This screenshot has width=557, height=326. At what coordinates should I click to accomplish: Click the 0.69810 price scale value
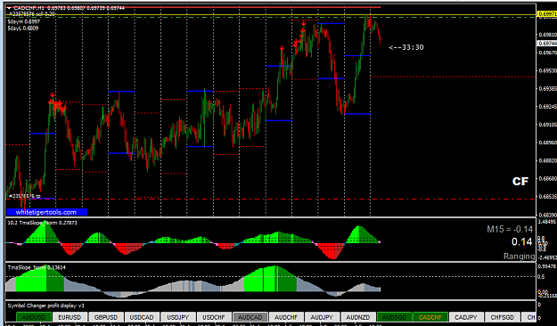click(x=548, y=35)
